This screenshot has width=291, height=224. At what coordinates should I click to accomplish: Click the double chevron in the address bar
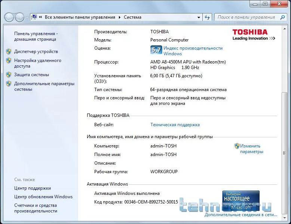(x=40, y=17)
